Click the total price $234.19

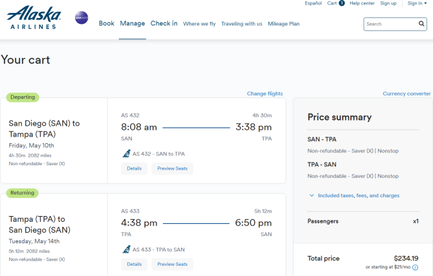tap(406, 259)
